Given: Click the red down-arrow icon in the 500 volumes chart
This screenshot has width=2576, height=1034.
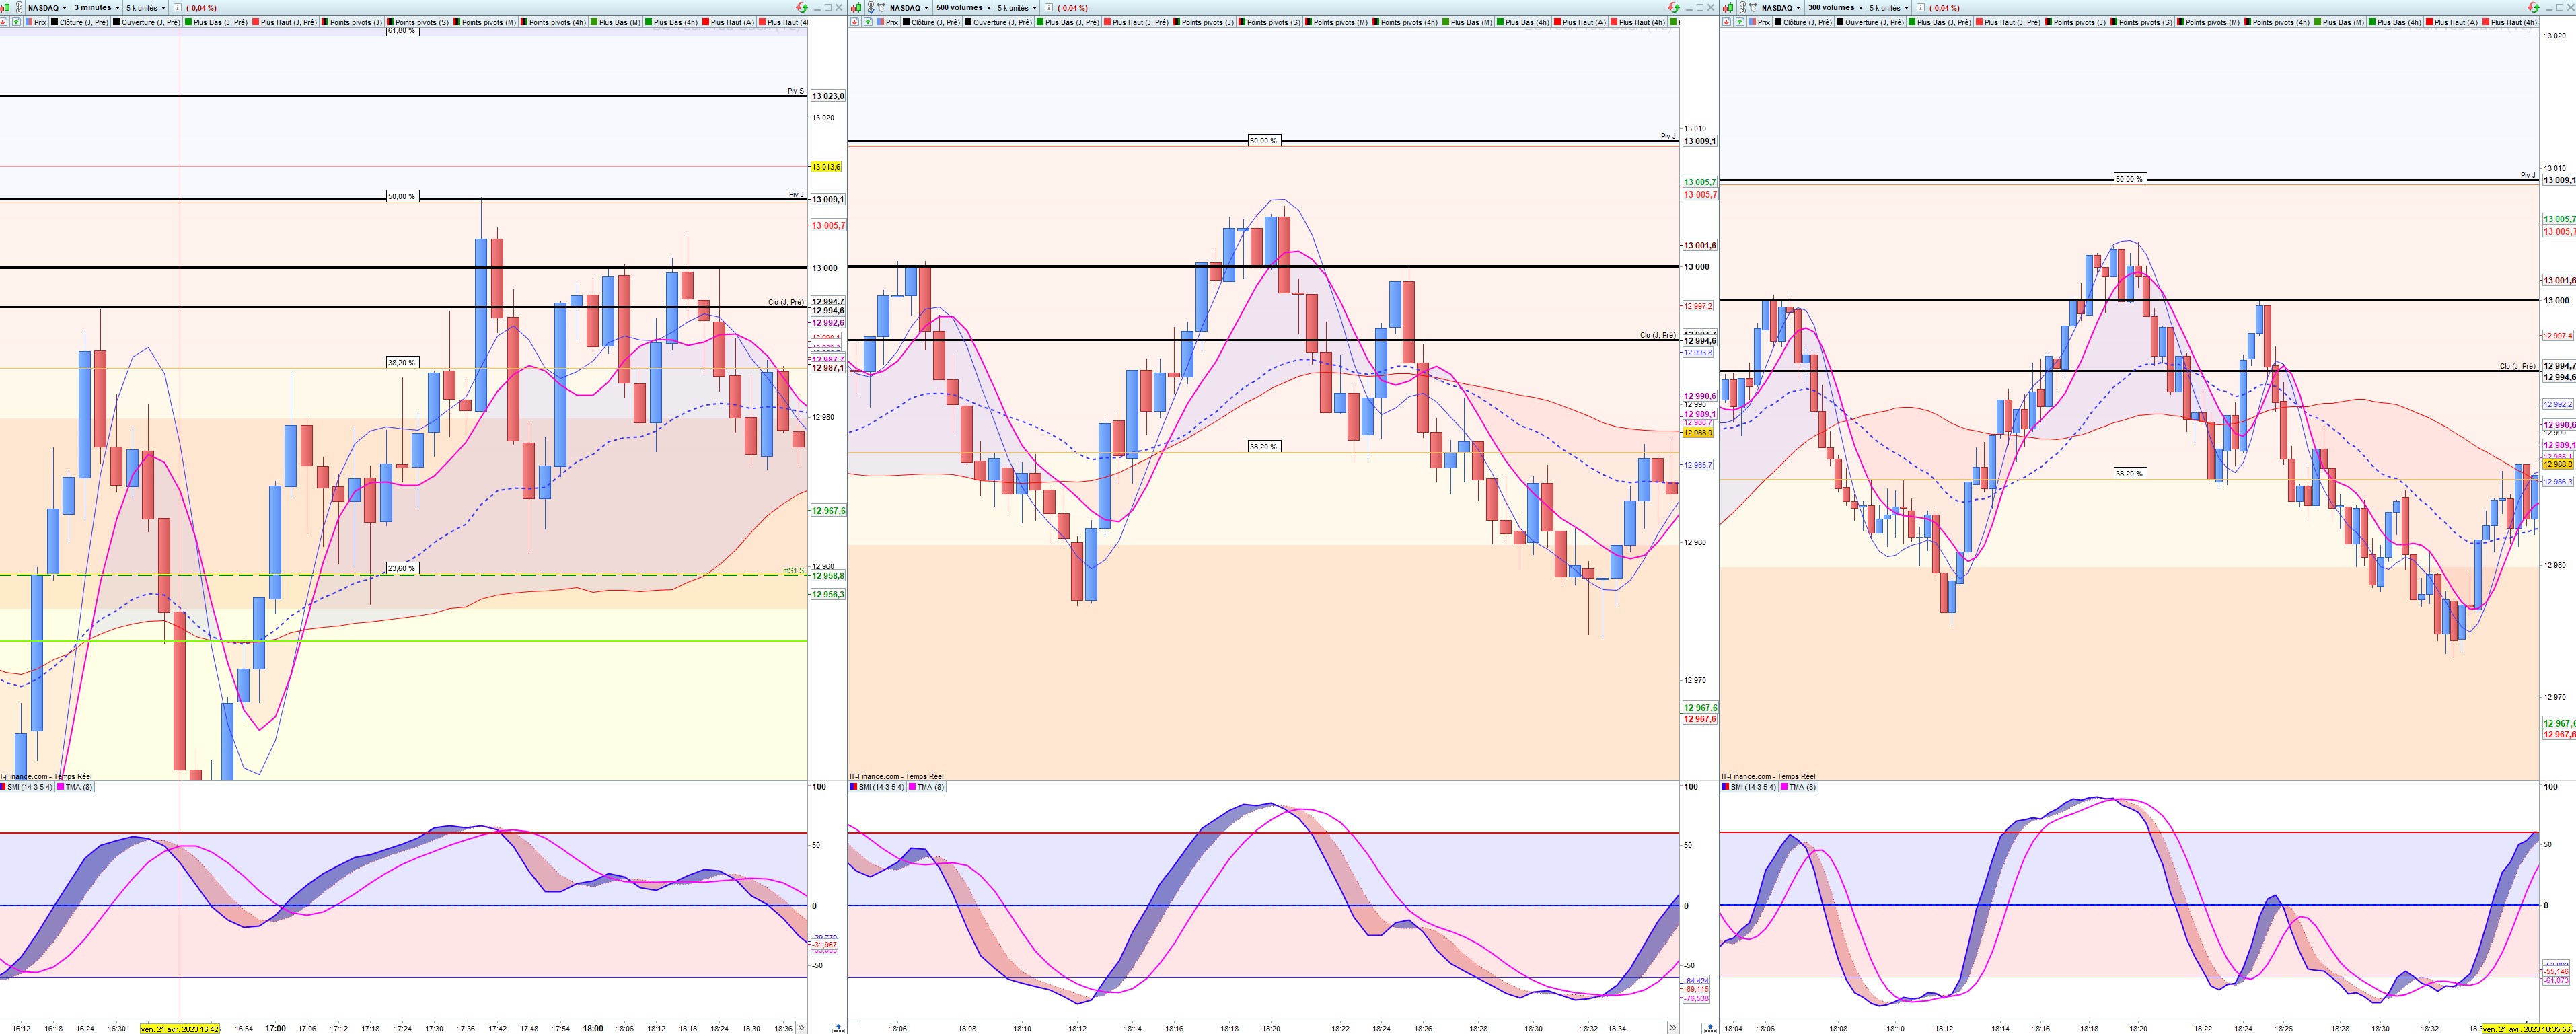Looking at the screenshot, I should point(855,22).
